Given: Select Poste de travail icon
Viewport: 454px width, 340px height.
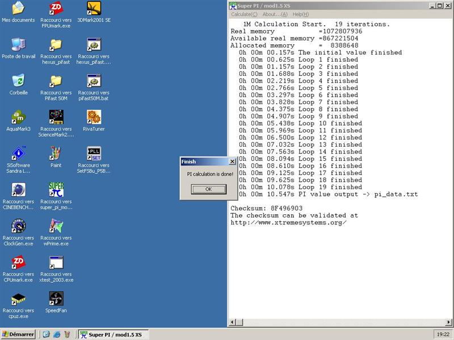Looking at the screenshot, I should tap(19, 45).
